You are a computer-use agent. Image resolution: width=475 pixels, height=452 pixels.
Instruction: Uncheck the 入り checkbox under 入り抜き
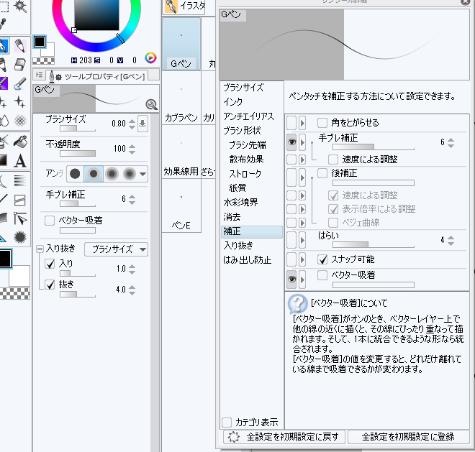pyautogui.click(x=50, y=264)
